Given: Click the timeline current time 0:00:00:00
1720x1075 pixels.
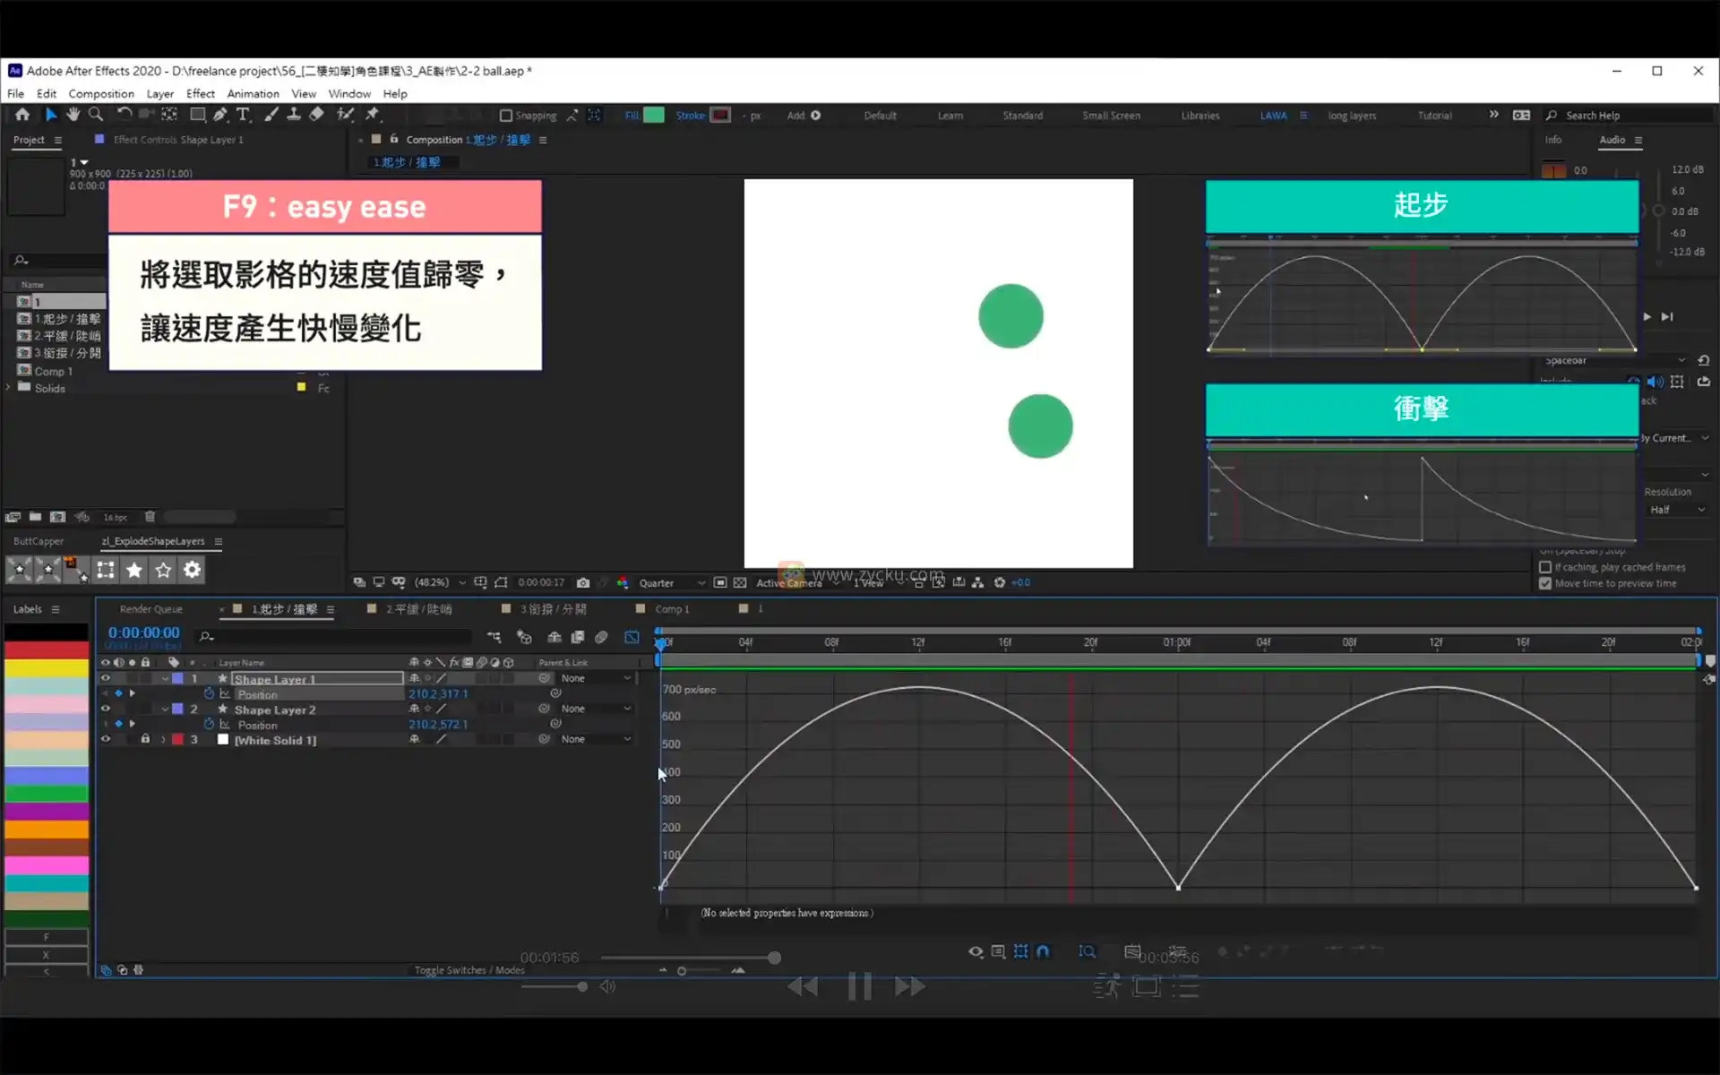Looking at the screenshot, I should 143,632.
